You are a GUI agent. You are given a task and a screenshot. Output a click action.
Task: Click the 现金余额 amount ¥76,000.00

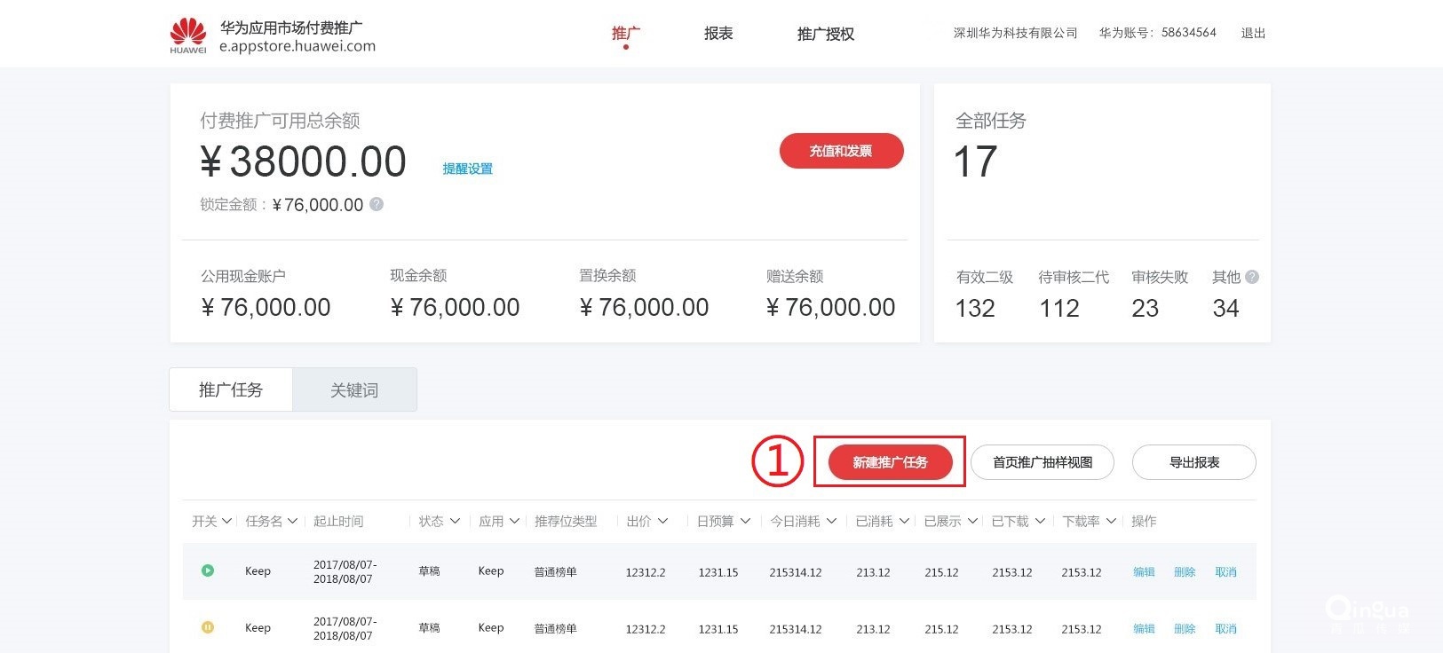tap(455, 307)
